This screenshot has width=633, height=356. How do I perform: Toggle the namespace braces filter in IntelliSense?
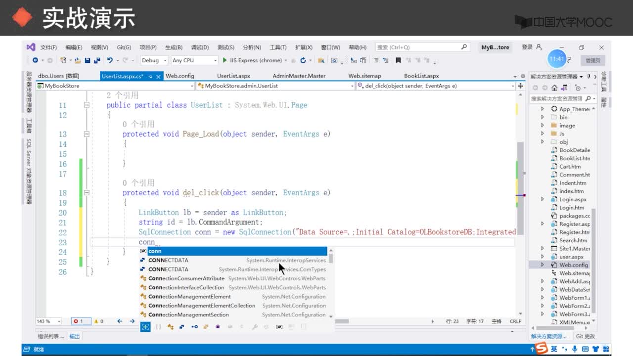[x=158, y=327]
